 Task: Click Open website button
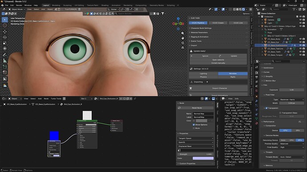[218, 60]
